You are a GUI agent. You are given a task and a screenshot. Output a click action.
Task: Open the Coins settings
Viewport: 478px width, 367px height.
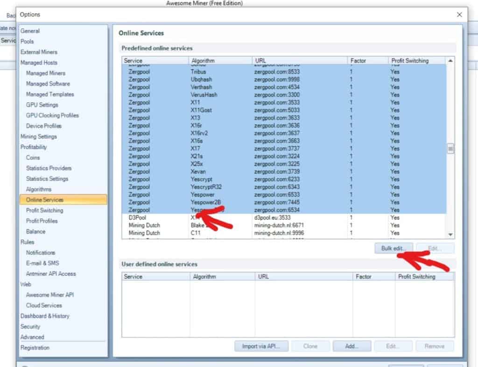click(33, 157)
